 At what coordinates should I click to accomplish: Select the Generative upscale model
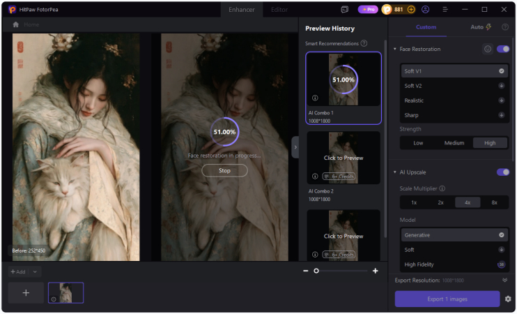click(454, 235)
